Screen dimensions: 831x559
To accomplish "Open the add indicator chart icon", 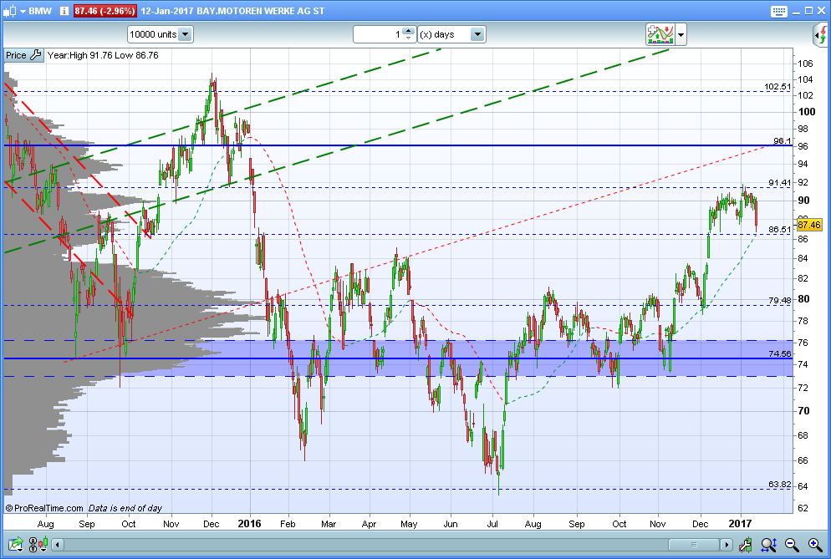I will coord(660,34).
